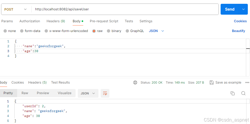Click the Time: 149 ms value
The width and height of the screenshot is (250, 124).
pyautogui.click(x=175, y=83)
